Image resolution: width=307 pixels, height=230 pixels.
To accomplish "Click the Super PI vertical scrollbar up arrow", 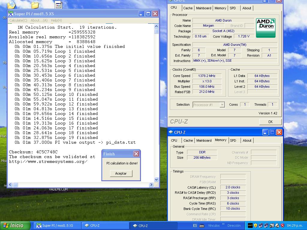I will (156, 26).
